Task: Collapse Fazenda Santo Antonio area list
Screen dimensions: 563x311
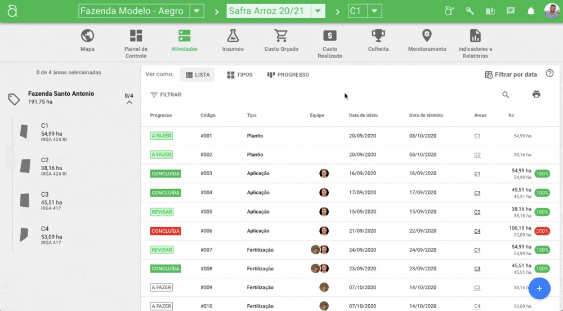Action: click(129, 103)
